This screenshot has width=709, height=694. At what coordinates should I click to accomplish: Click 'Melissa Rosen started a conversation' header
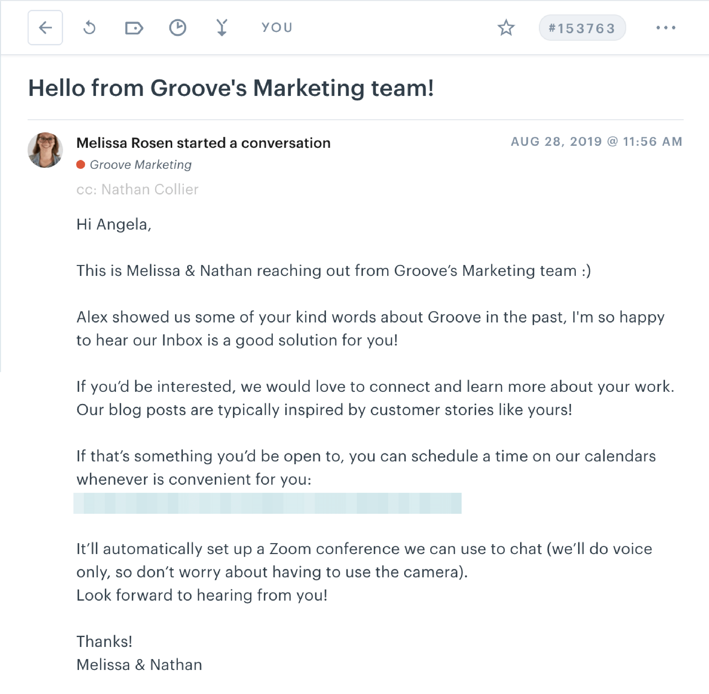pos(203,143)
